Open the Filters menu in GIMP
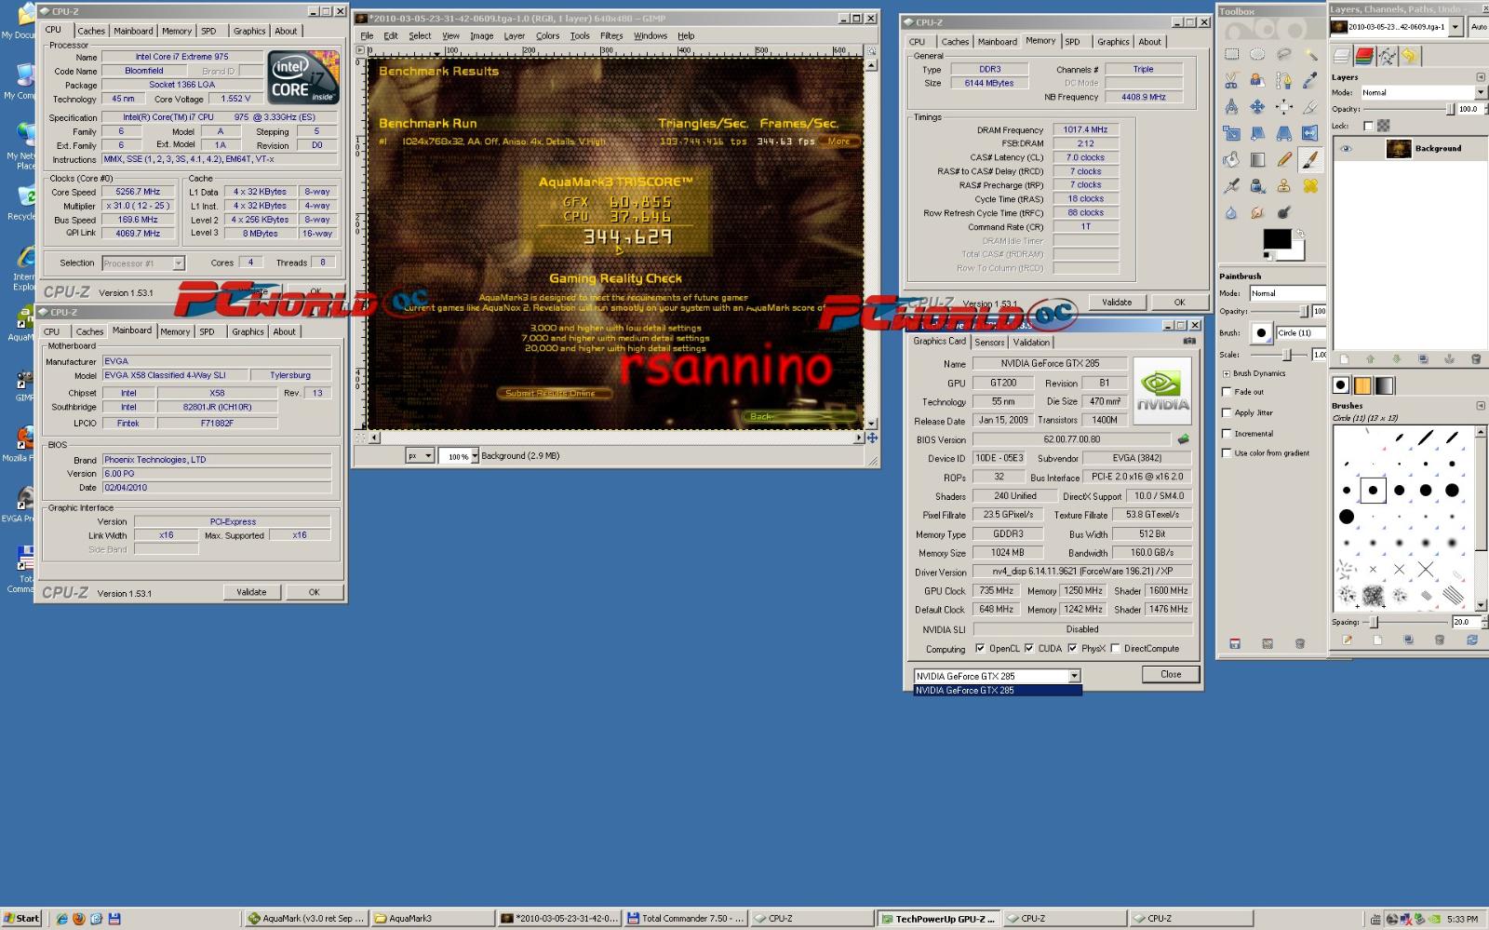This screenshot has width=1489, height=930. point(610,35)
